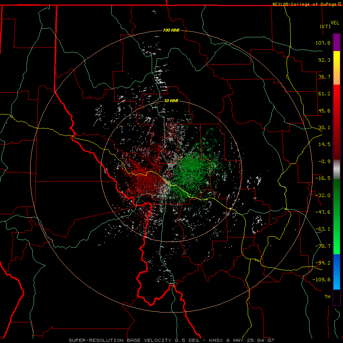
Task: Click the VEL legend title
Action: coord(335,23)
